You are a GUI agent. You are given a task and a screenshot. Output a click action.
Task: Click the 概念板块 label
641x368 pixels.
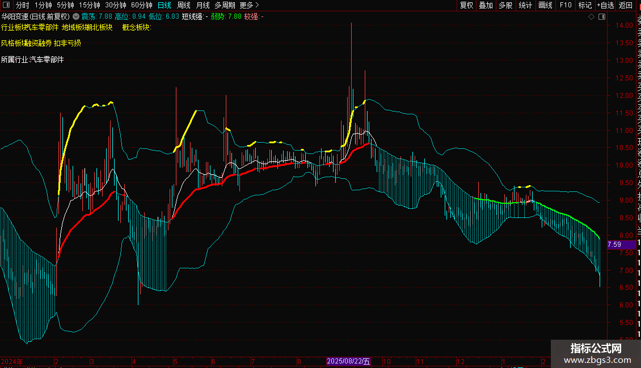coord(137,27)
